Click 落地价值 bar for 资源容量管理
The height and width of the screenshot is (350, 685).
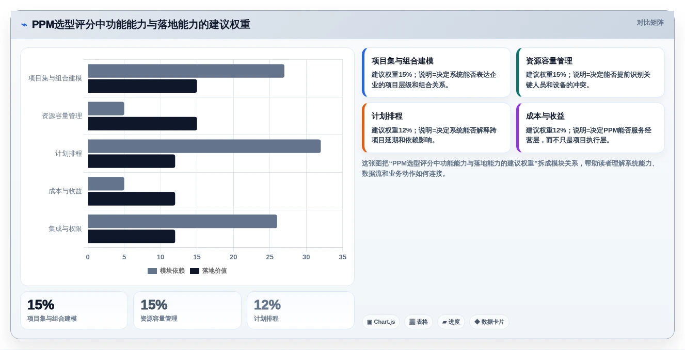pos(142,124)
